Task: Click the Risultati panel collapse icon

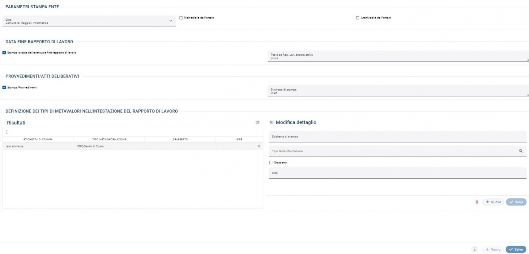Action: (258, 122)
